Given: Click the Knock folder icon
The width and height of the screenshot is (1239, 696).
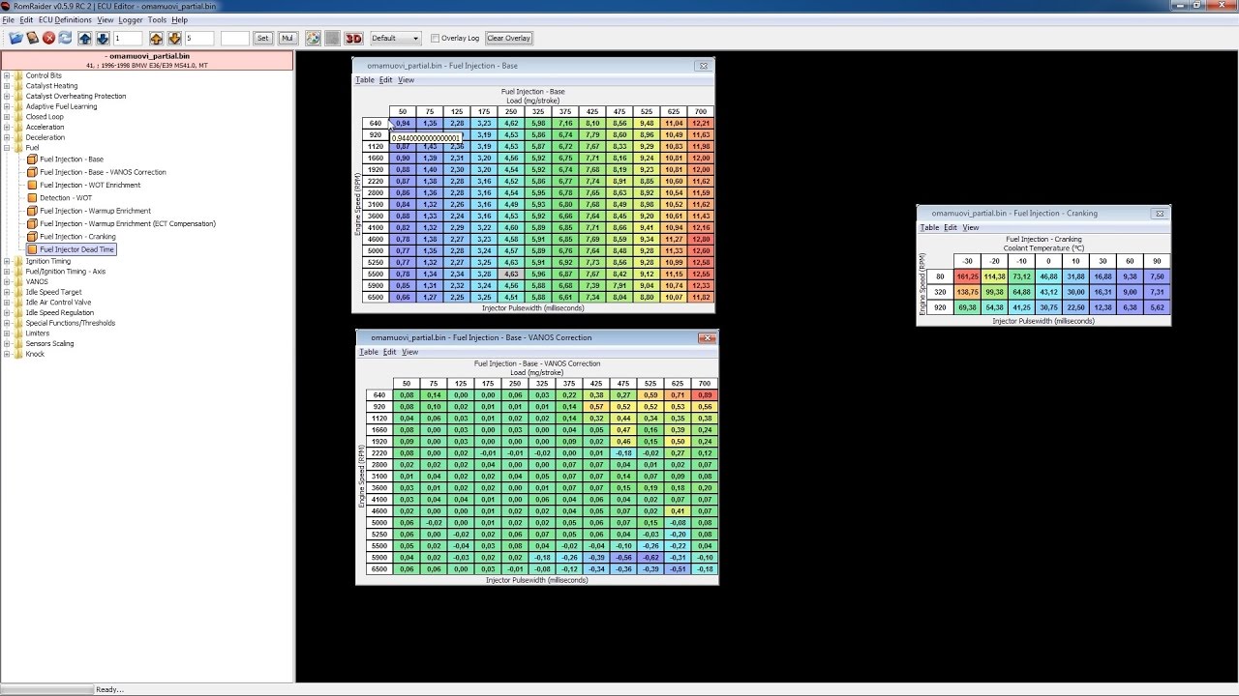Looking at the screenshot, I should [x=17, y=354].
